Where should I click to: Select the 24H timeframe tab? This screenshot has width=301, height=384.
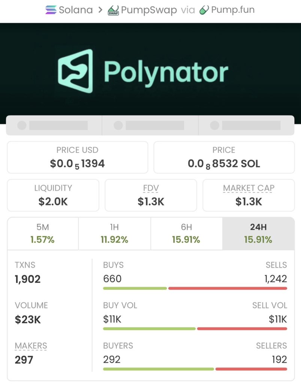258,234
